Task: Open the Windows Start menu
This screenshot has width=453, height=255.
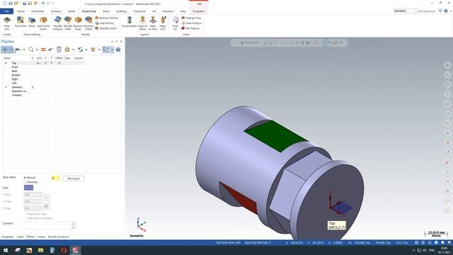Action: 6,250
